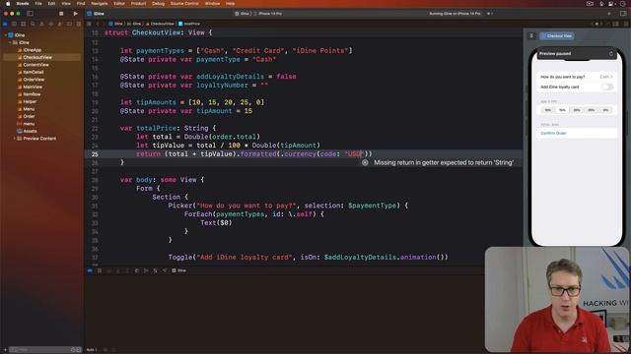Open the iDine scheme selector in toolbar
This screenshot has width=631, height=354.
pos(243,13)
